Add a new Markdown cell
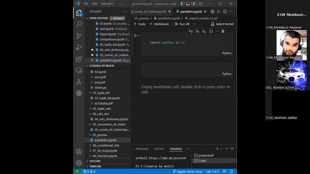 pos(159,24)
